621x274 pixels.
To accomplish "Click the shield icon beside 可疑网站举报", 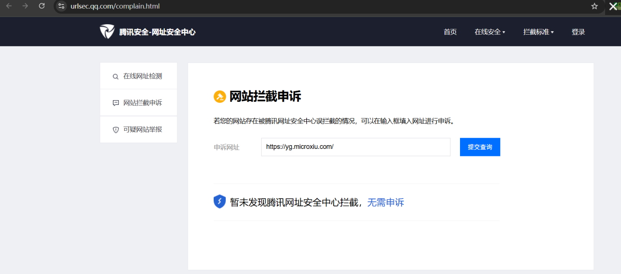I will pos(116,130).
